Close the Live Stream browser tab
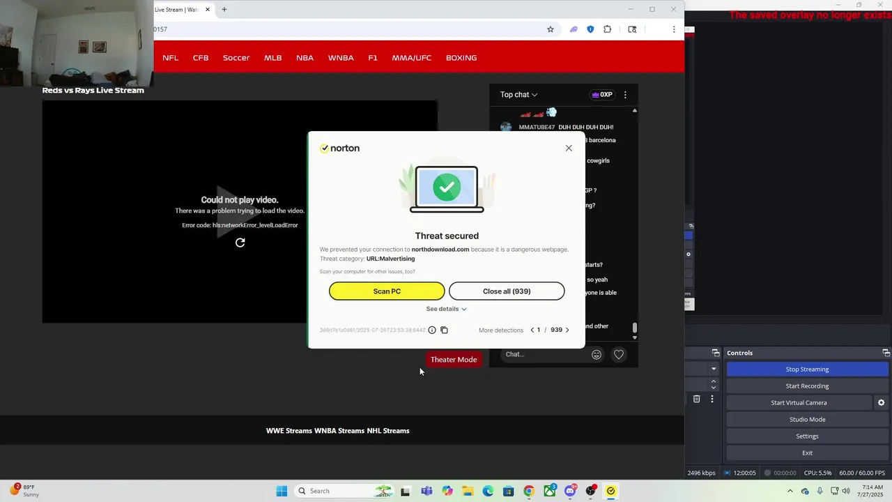This screenshot has height=502, width=892. pos(207,10)
